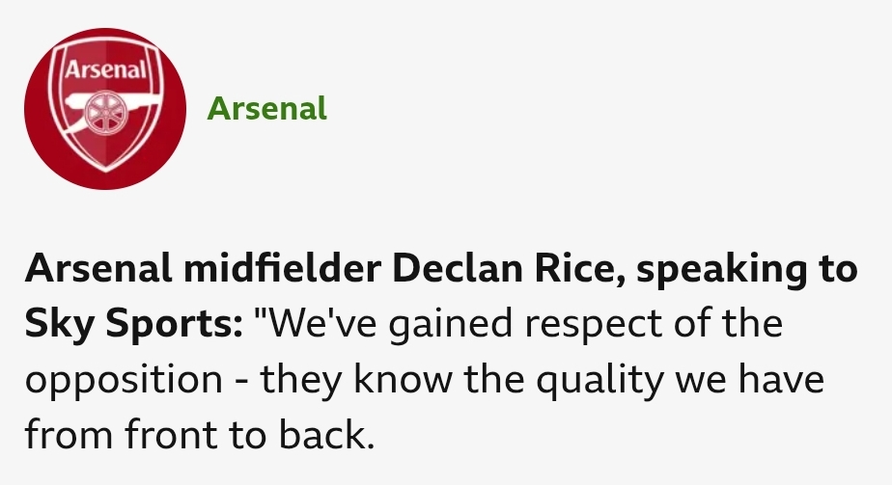This screenshot has height=485, width=892.
Task: Click the bottom point of the shield crest
Action: click(106, 167)
